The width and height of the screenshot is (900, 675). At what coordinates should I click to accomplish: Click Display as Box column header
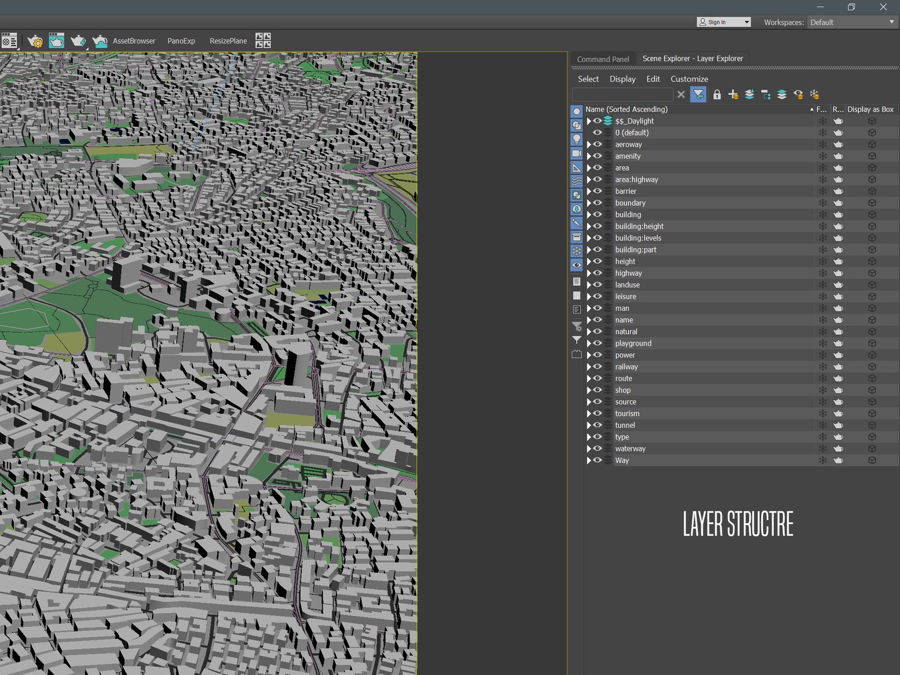tap(871, 109)
